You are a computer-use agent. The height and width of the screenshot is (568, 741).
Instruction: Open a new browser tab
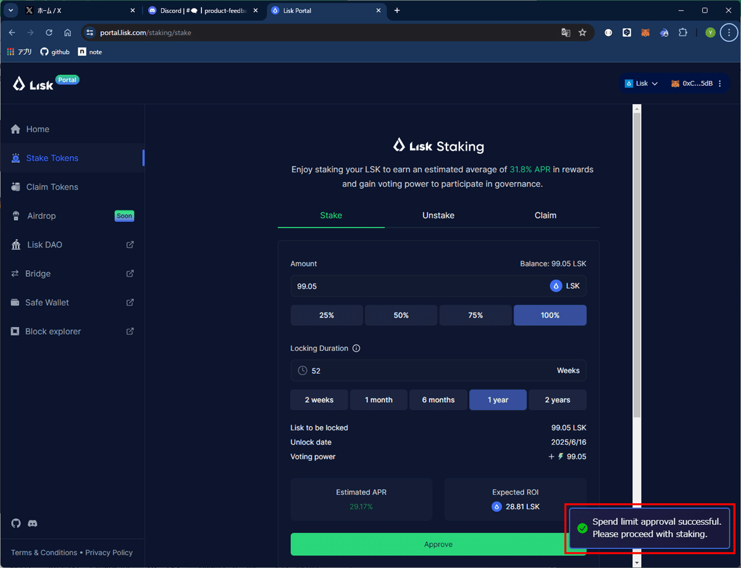pyautogui.click(x=397, y=10)
